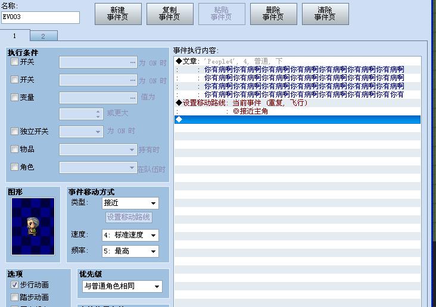Image resolution: width=436 pixels, height=307 pixels.
Task: Switch to event page tab 2
Action: coord(43,36)
